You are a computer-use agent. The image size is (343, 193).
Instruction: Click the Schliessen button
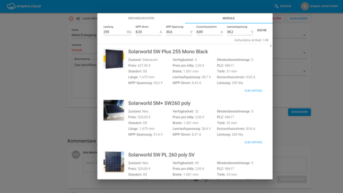coord(299,18)
